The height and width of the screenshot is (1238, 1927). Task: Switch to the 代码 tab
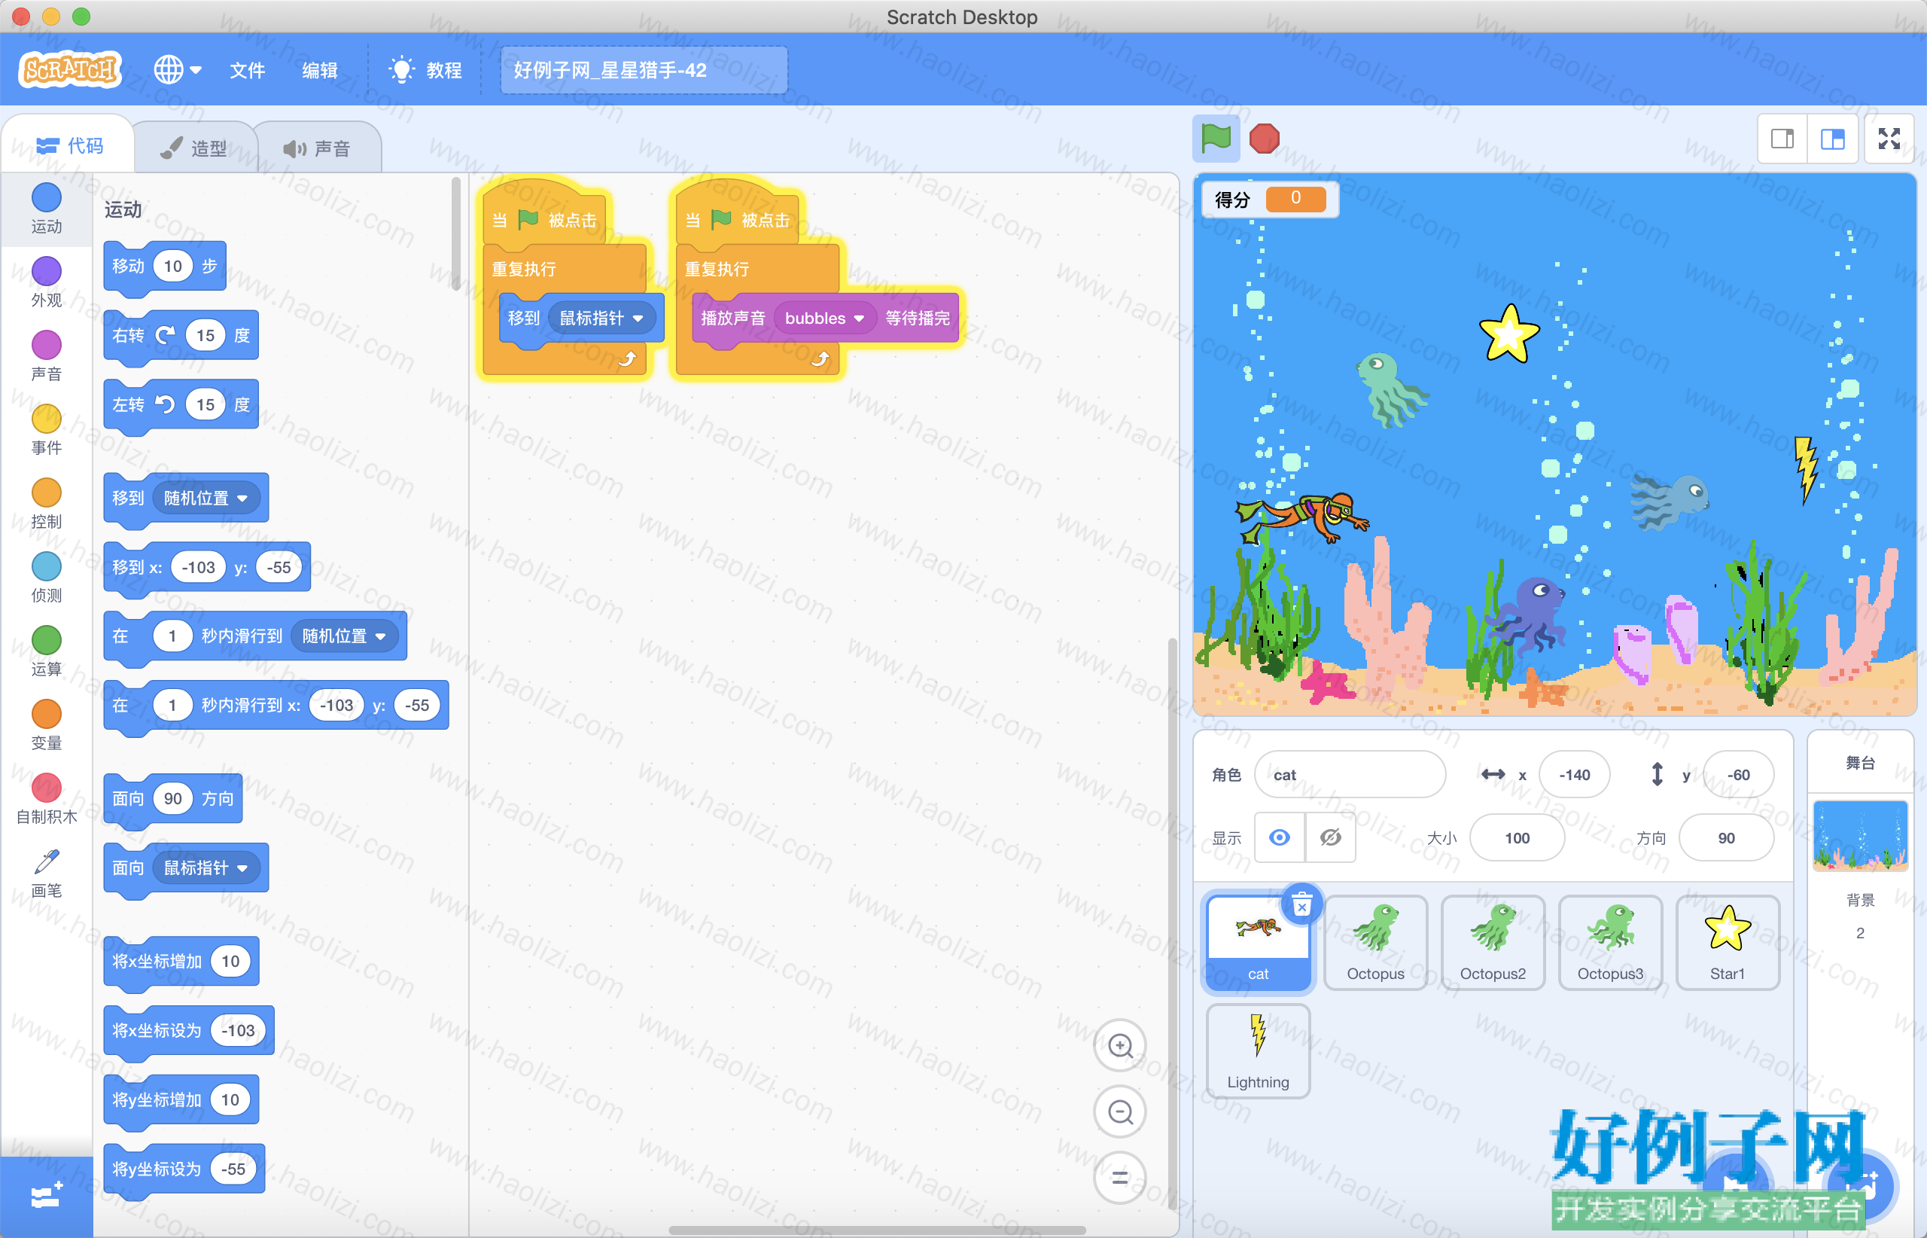[69, 145]
